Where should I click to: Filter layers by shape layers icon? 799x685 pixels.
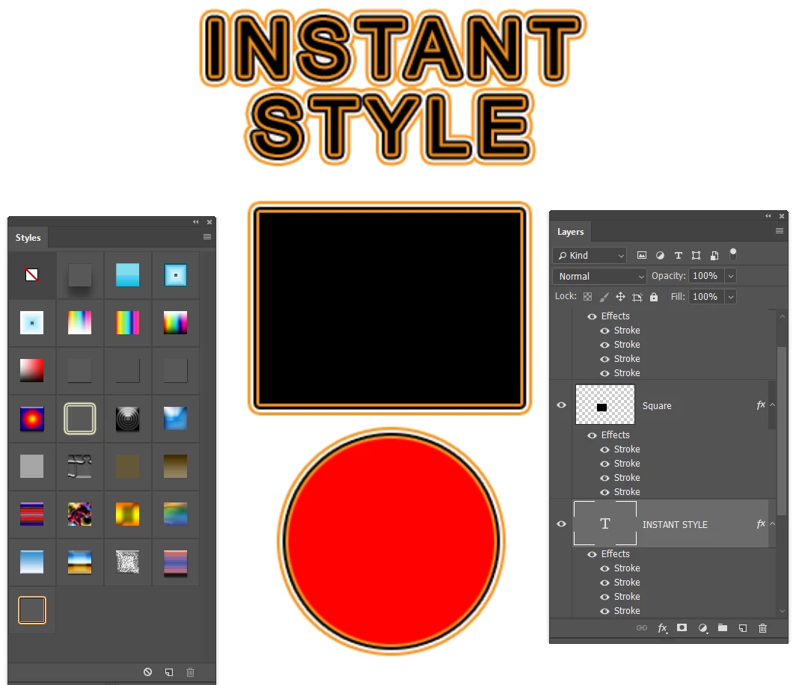696,255
